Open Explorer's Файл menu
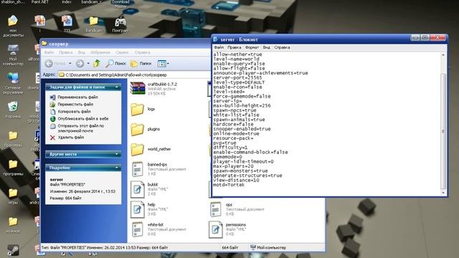Viewport: 459px width, 258px height. [x=49, y=52]
